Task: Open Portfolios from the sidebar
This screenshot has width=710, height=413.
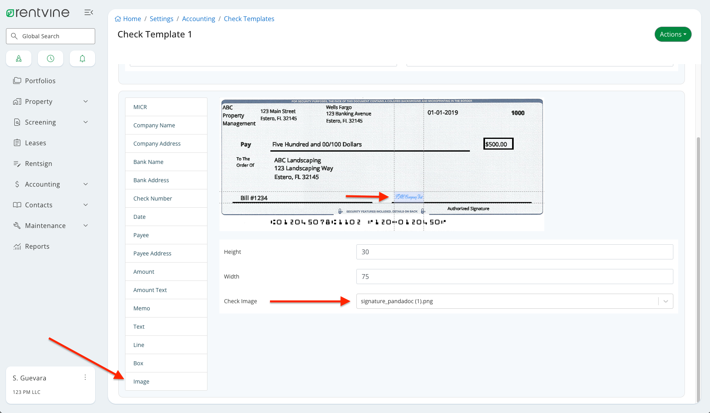Action: (x=40, y=80)
